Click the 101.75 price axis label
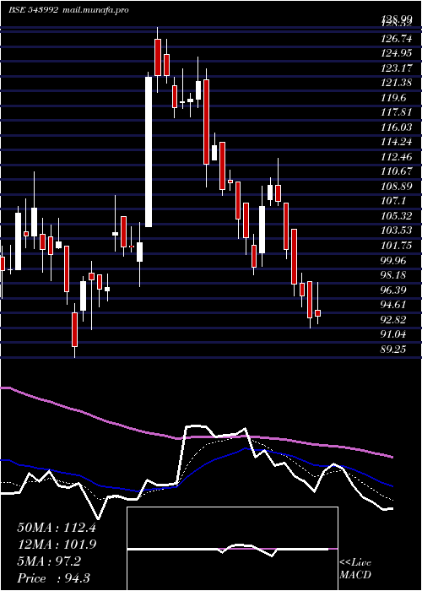 397,246
